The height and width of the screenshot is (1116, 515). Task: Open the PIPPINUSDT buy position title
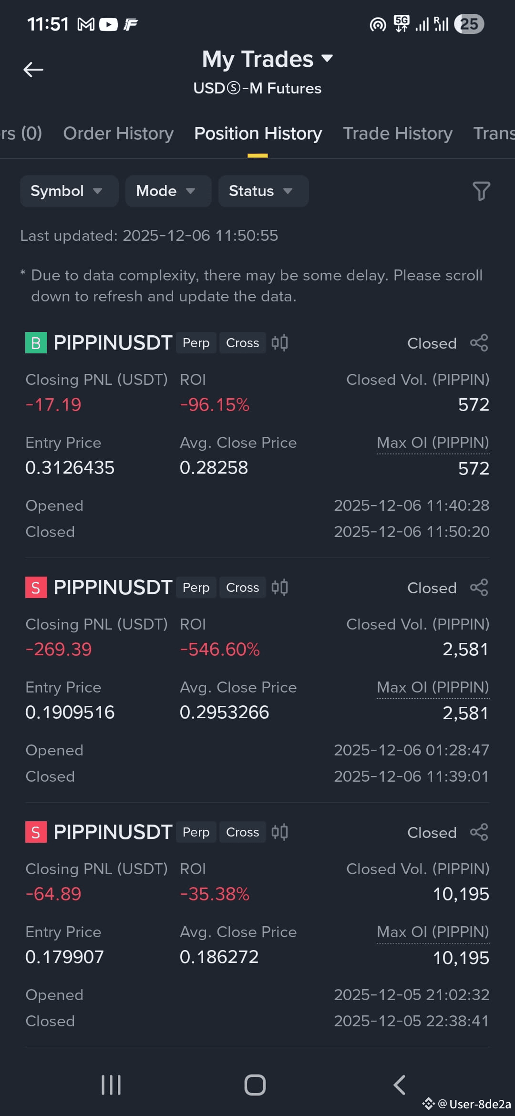pyautogui.click(x=113, y=343)
